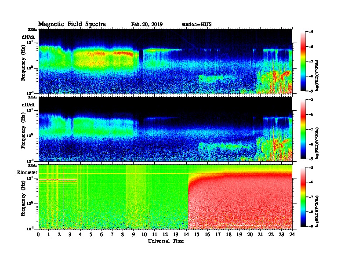Click the date "Feb. 20, 2019"
The height and width of the screenshot is (269, 348).
click(147, 25)
